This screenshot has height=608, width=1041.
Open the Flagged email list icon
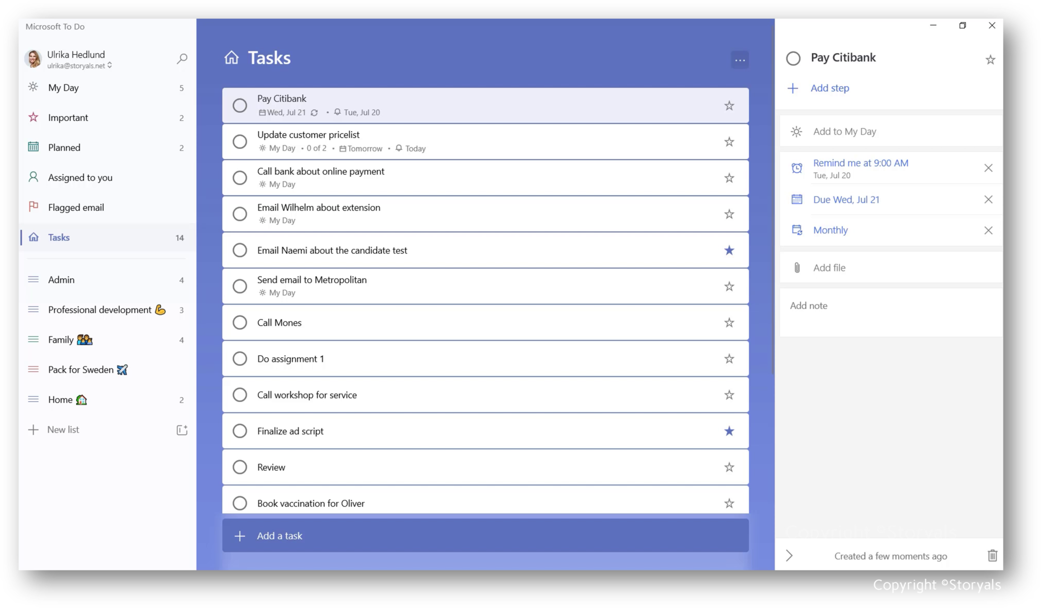tap(33, 207)
